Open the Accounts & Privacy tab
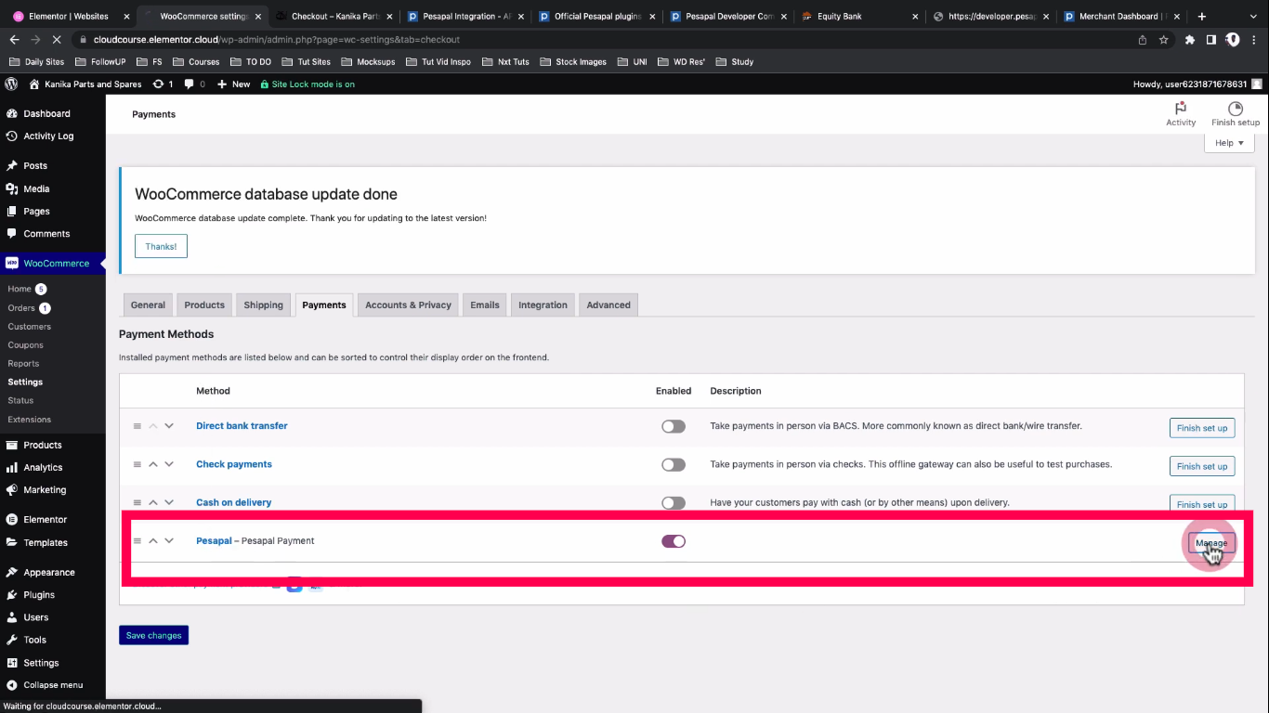 tap(408, 305)
